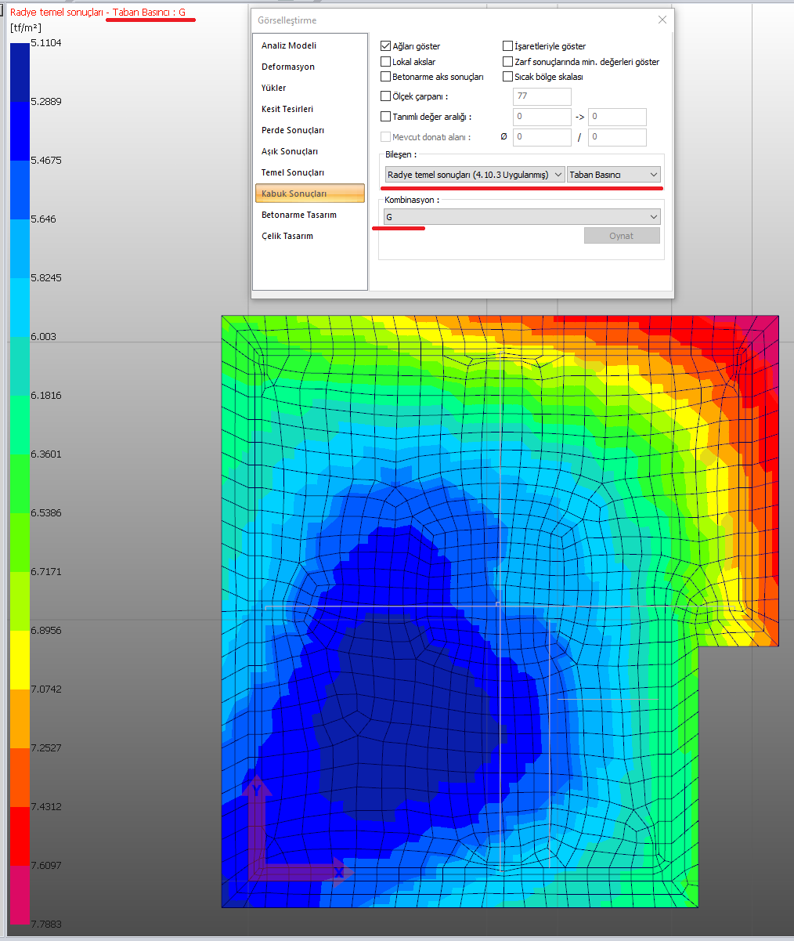The width and height of the screenshot is (794, 941).
Task: Click the Ölçek çarpanı value field
Action: coord(542,96)
